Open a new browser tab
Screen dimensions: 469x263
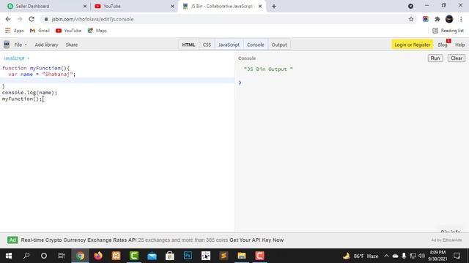click(x=274, y=6)
